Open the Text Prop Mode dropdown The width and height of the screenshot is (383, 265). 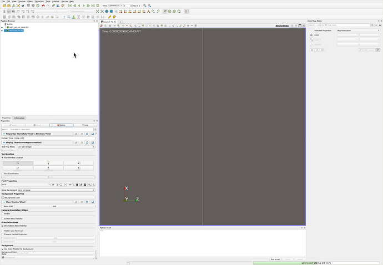(x=56, y=147)
